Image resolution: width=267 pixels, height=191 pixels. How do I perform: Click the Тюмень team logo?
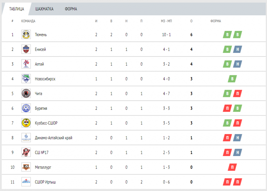click(x=26, y=35)
